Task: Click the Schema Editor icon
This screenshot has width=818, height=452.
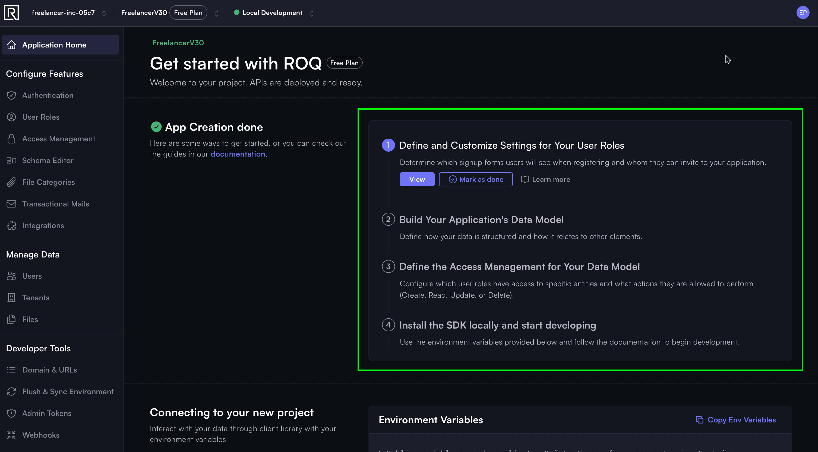Action: 11,160
